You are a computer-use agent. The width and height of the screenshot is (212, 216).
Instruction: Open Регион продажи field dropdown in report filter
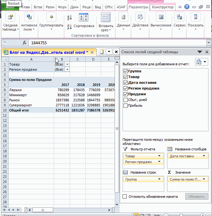click(159, 162)
